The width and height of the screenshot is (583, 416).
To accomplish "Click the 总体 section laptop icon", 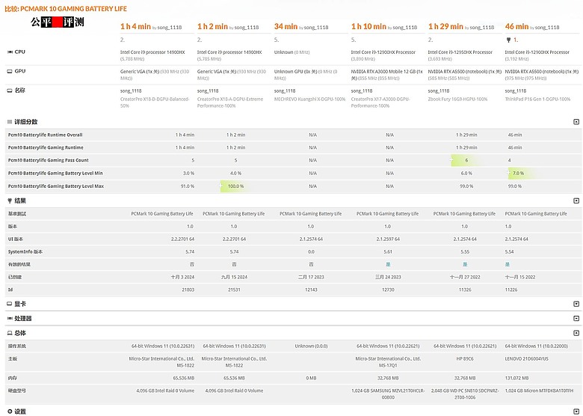I will [x=10, y=333].
